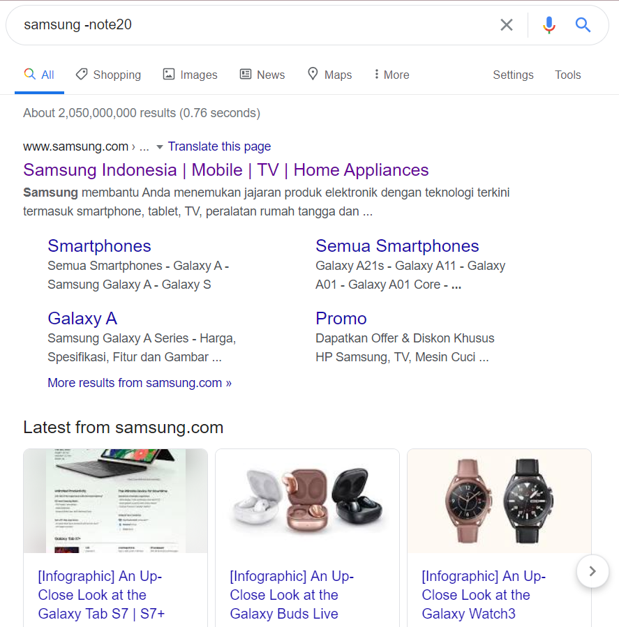Click into the search input field
The image size is (619, 627).
(x=251, y=25)
